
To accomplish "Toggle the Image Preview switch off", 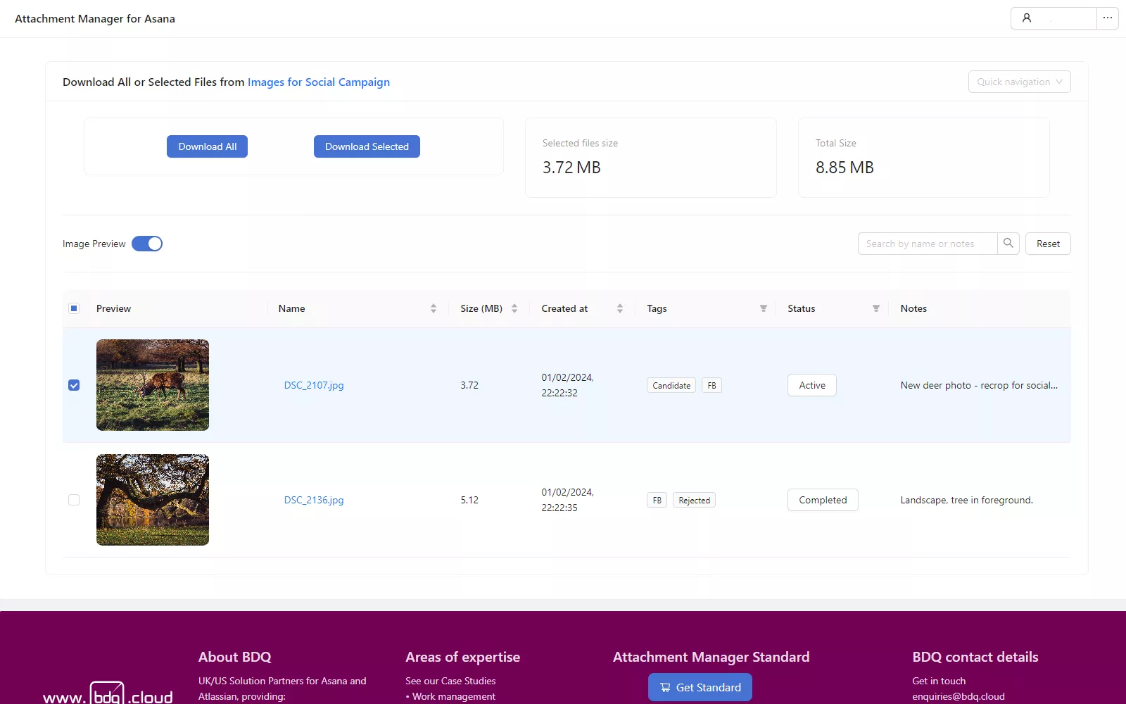I will point(147,244).
